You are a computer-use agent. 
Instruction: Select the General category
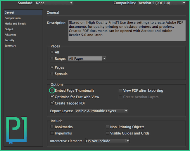(x=23, y=13)
